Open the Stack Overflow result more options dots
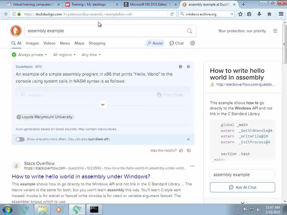This screenshot has height=215, width=287. pos(192,166)
